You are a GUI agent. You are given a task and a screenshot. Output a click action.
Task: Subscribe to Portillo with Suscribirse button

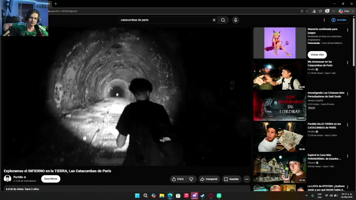pos(51,179)
